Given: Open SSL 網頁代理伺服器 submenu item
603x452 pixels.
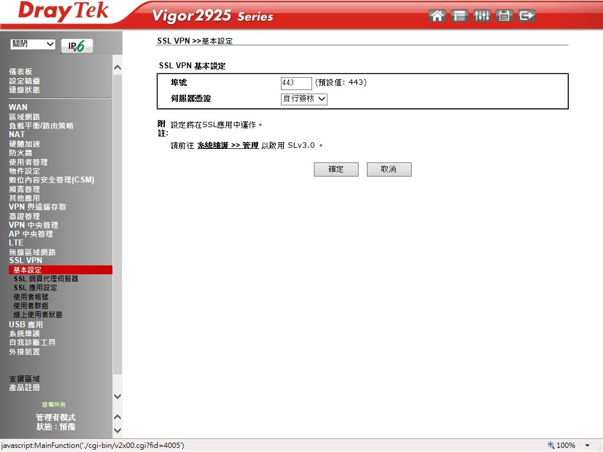Looking at the screenshot, I should coord(46,278).
